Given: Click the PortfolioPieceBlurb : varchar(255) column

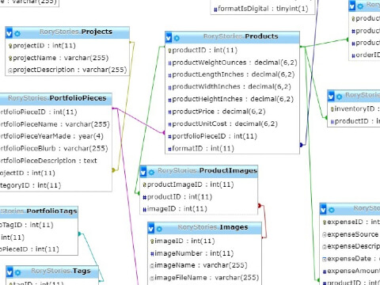Looking at the screenshot, I should [54, 149].
